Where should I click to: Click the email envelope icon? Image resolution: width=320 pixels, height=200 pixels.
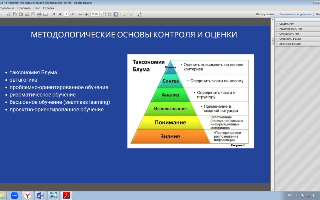[45, 14]
